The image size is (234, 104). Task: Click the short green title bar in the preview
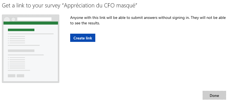21,30
